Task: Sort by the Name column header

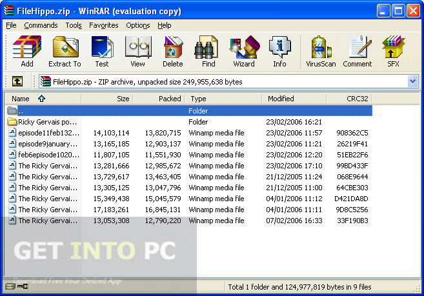Action: (x=43, y=99)
